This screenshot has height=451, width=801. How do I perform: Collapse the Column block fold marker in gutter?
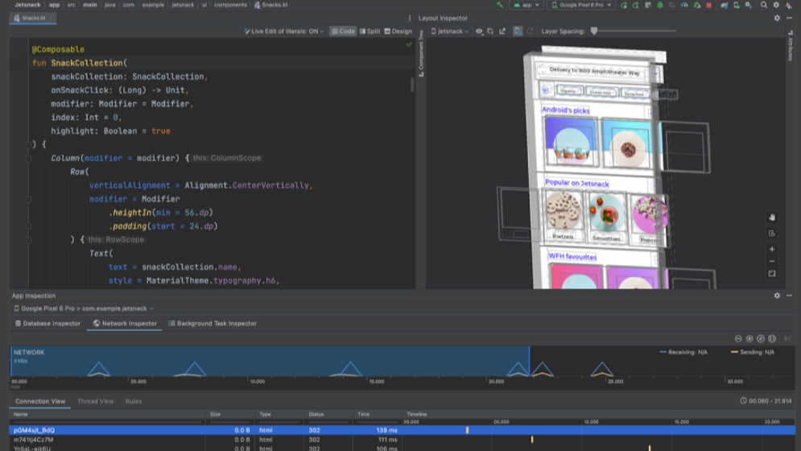click(x=29, y=159)
